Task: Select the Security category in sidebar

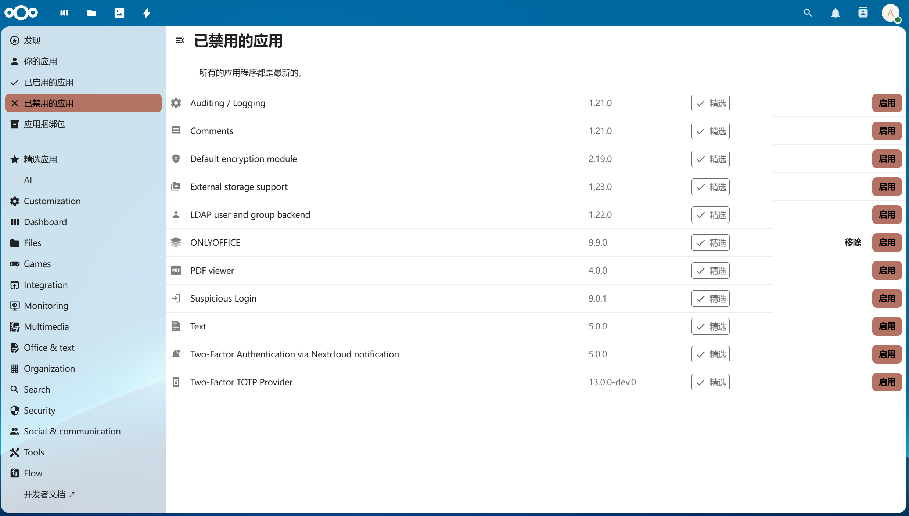Action: (x=39, y=410)
